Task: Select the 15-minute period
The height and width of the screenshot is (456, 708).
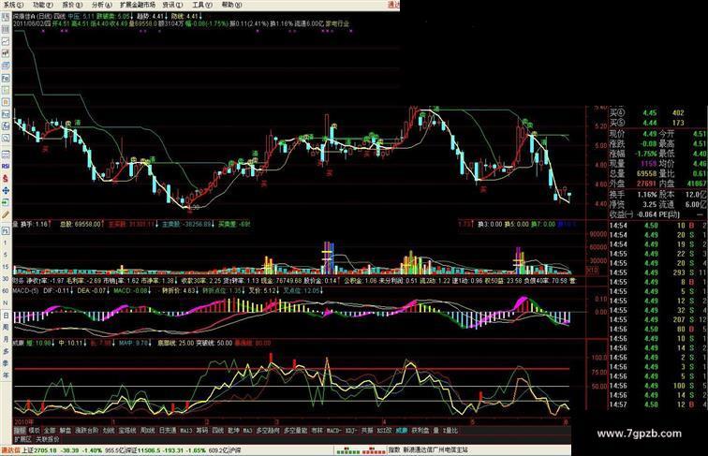Action: [x=6, y=267]
